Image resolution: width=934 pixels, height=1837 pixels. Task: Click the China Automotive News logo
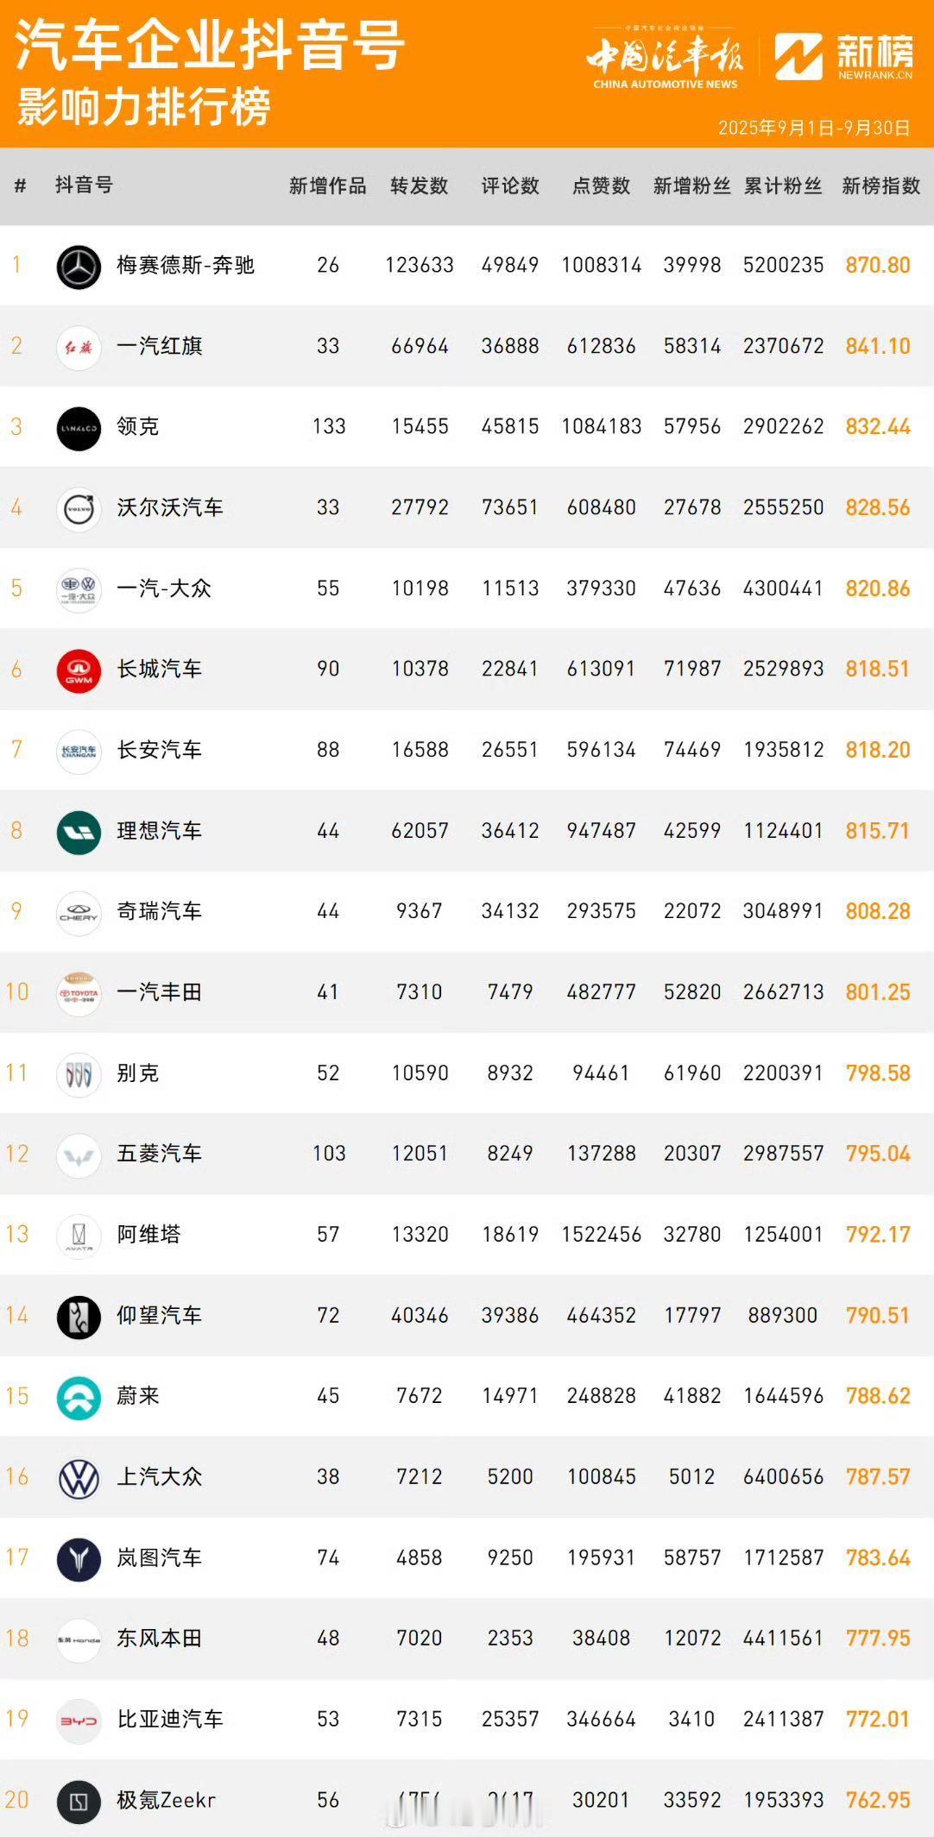tap(665, 59)
